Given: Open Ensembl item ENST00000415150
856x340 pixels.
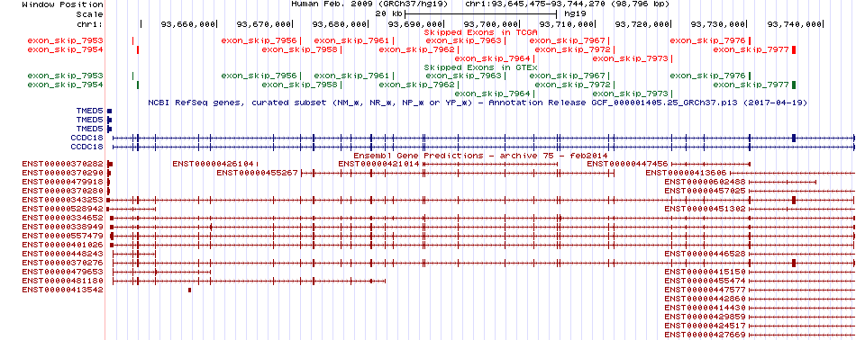Looking at the screenshot, I should click(706, 272).
